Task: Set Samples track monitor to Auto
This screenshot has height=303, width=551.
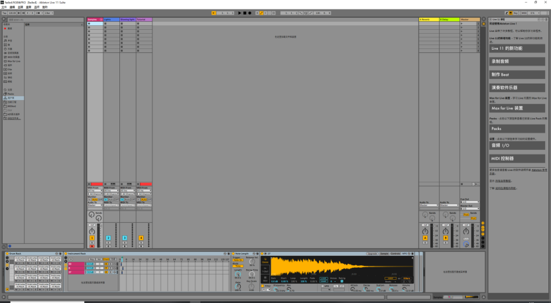Action: [95, 200]
